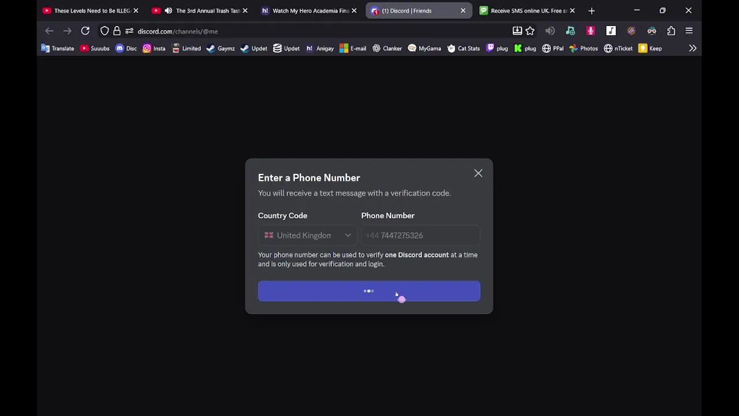Open the nTicket bookmark

tap(618, 49)
